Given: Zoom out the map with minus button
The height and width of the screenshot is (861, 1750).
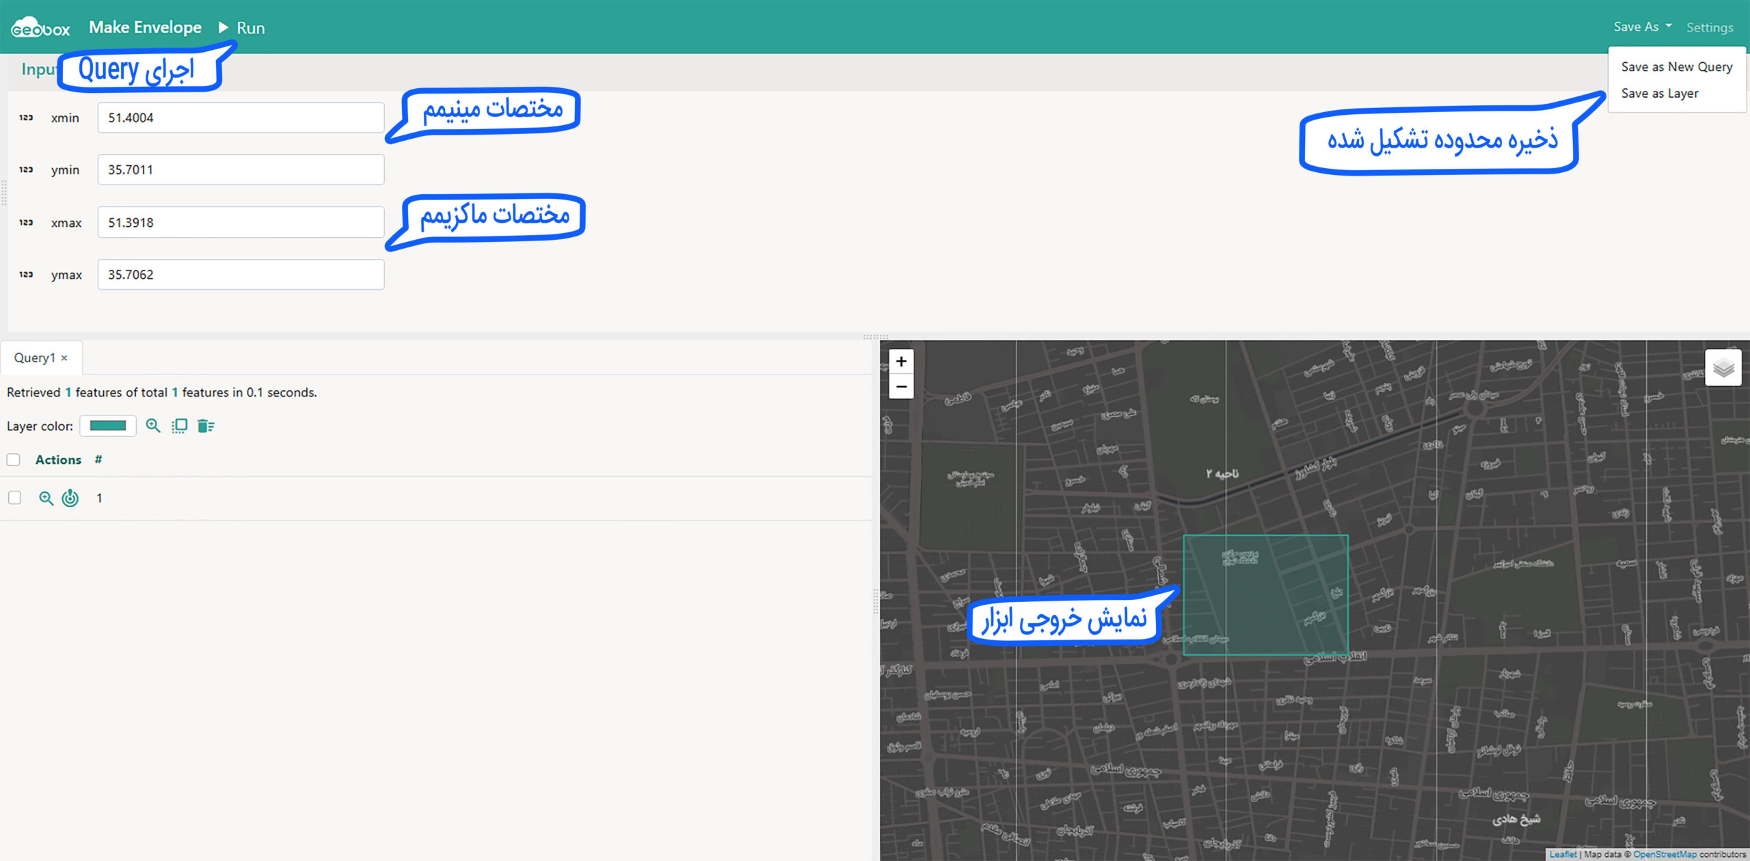Looking at the screenshot, I should [901, 387].
